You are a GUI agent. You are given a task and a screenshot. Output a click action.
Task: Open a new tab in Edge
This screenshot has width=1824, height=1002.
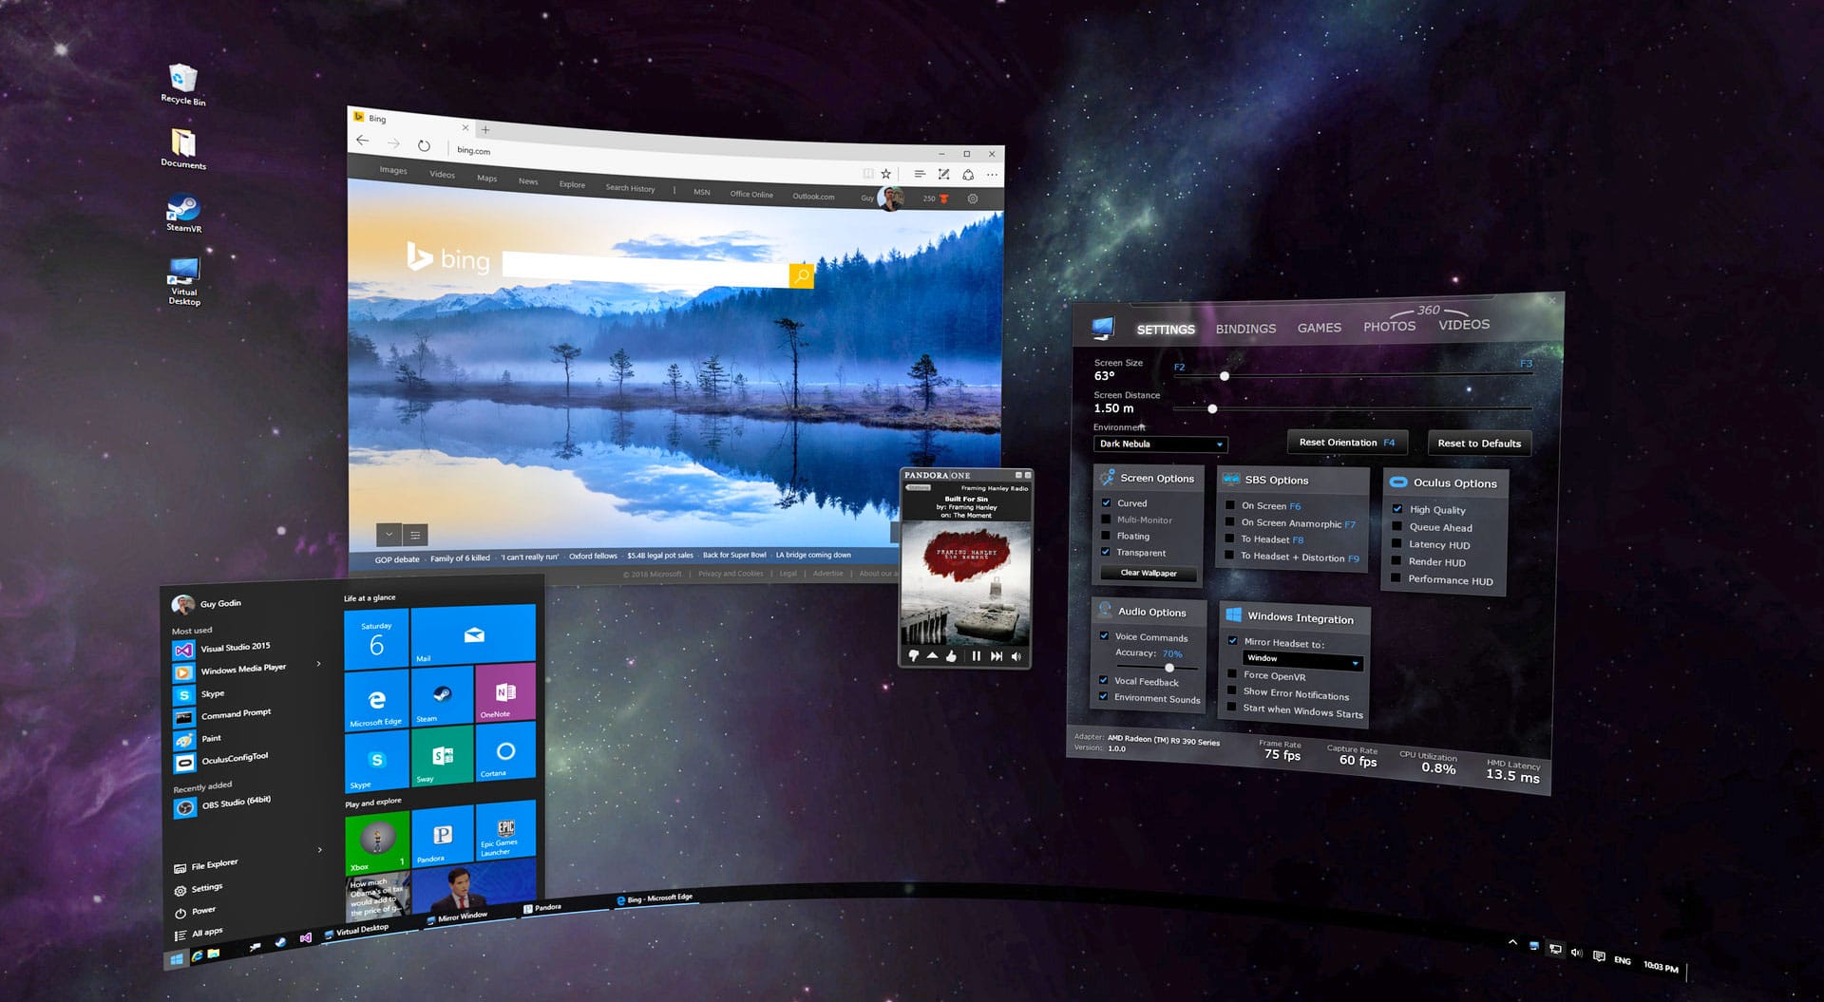pos(485,129)
